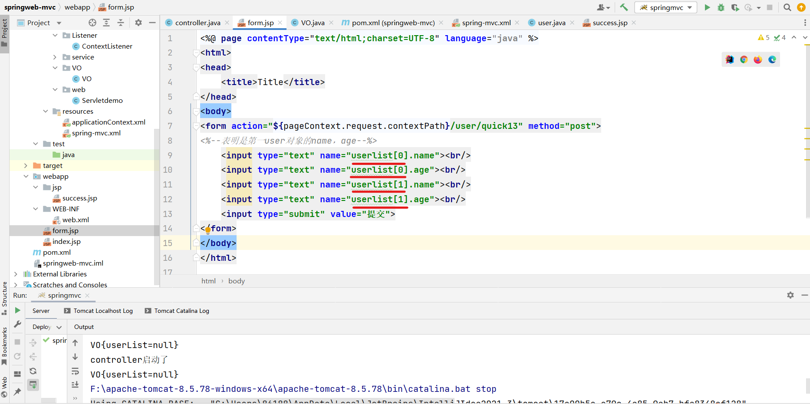Select index.jsp in the project tree
The width and height of the screenshot is (810, 404).
66,241
